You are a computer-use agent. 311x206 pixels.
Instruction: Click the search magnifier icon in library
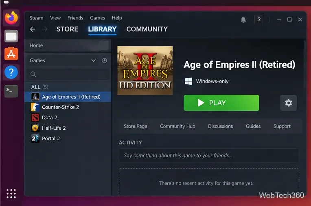pos(33,74)
